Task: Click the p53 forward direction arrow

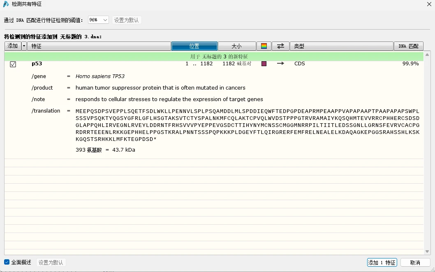Action: point(280,64)
